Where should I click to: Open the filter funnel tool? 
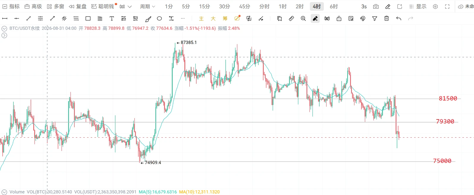(x=375, y=18)
